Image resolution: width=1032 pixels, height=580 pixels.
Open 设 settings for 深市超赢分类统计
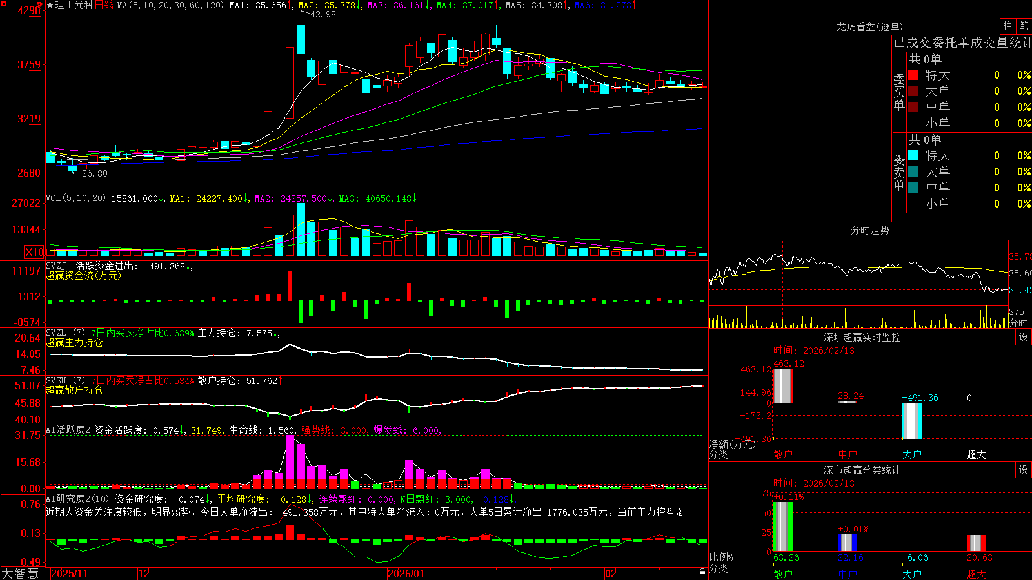click(1024, 470)
